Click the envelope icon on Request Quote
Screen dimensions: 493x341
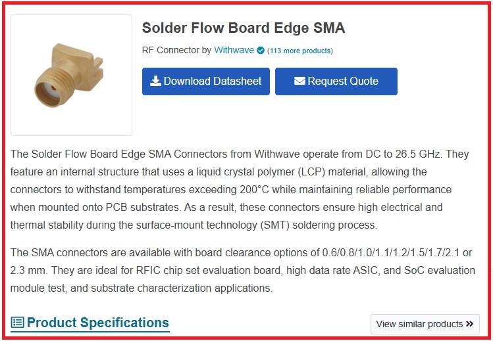[x=299, y=81]
